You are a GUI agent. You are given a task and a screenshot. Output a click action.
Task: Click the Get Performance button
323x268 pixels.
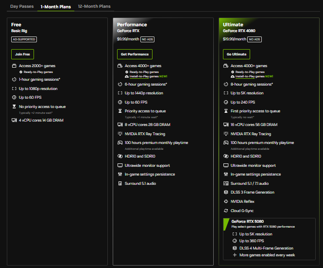tap(135, 54)
